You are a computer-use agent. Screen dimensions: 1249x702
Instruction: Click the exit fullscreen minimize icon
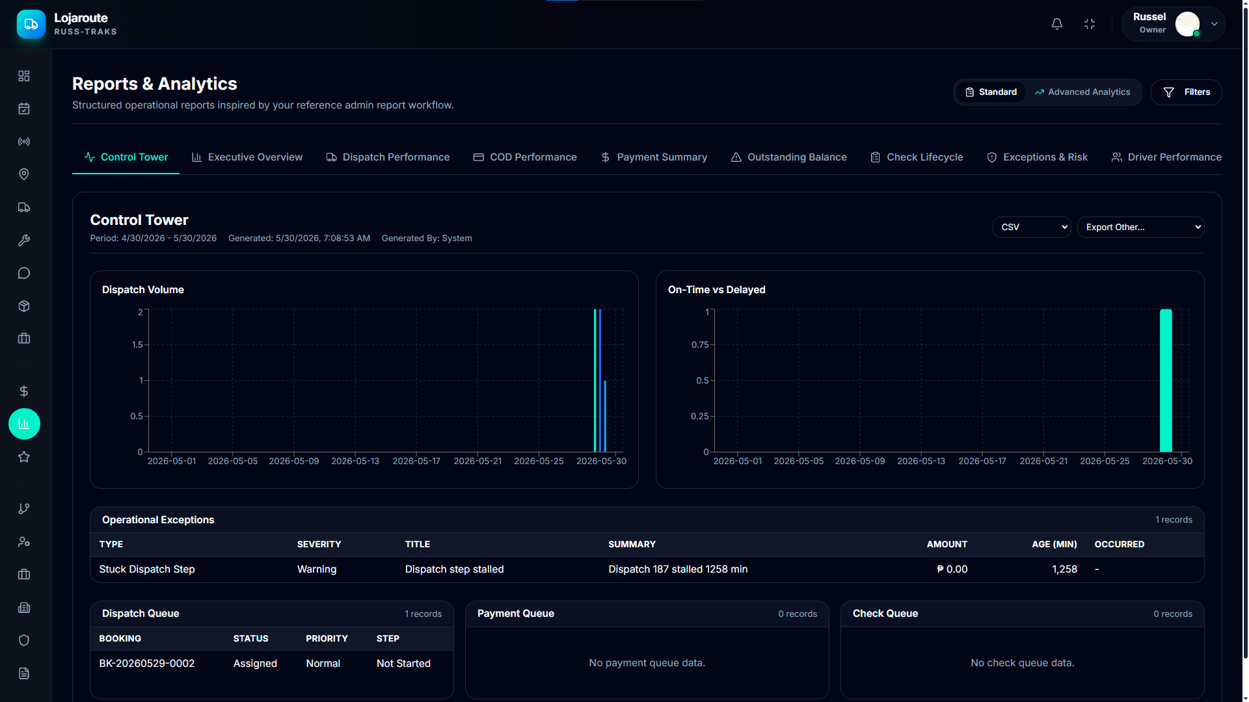[1090, 24]
